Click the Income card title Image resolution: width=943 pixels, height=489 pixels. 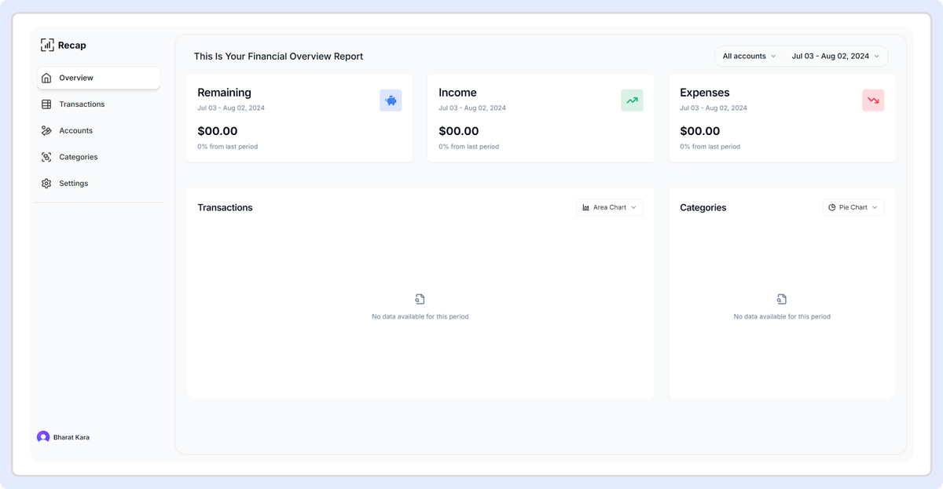457,93
